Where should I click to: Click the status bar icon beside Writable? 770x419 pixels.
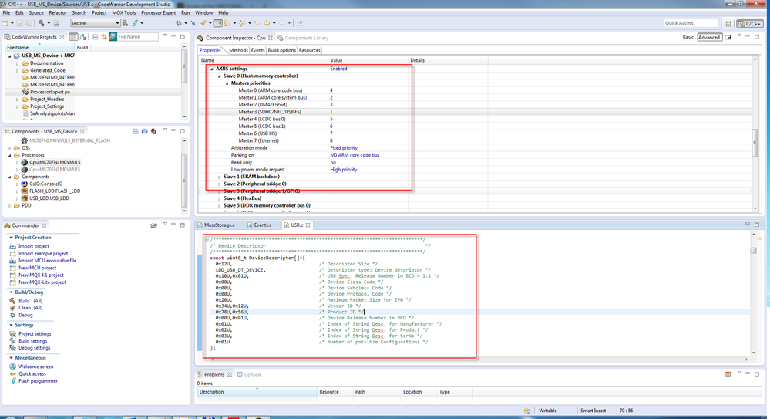click(527, 411)
